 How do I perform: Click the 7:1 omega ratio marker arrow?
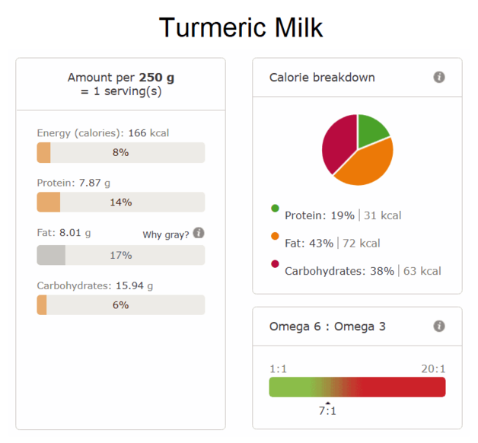pyautogui.click(x=328, y=403)
